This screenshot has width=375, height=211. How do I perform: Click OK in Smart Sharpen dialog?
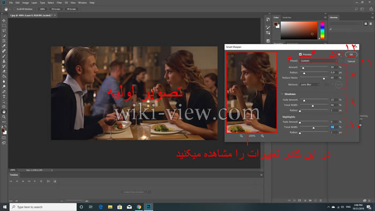tap(351, 55)
